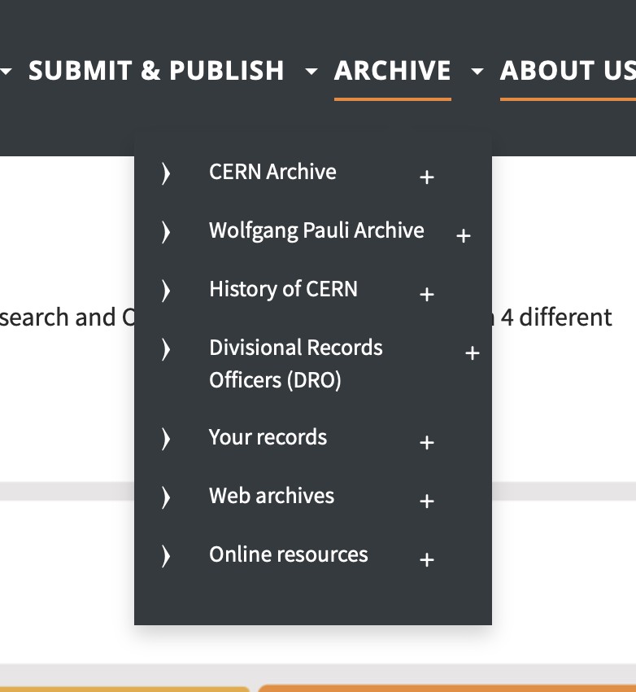Click chevron icon beside CERN Archive
The image size is (636, 692).
point(166,173)
